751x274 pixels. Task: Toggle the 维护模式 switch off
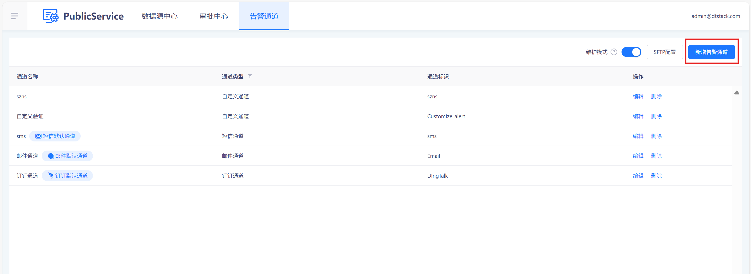pyautogui.click(x=631, y=52)
